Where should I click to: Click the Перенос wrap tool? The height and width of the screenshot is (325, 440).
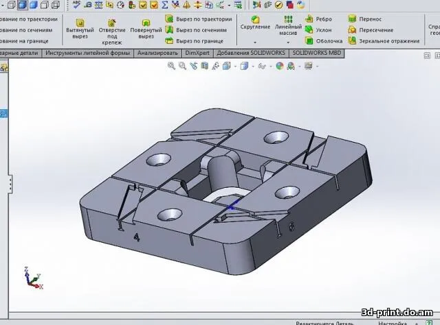(x=365, y=19)
